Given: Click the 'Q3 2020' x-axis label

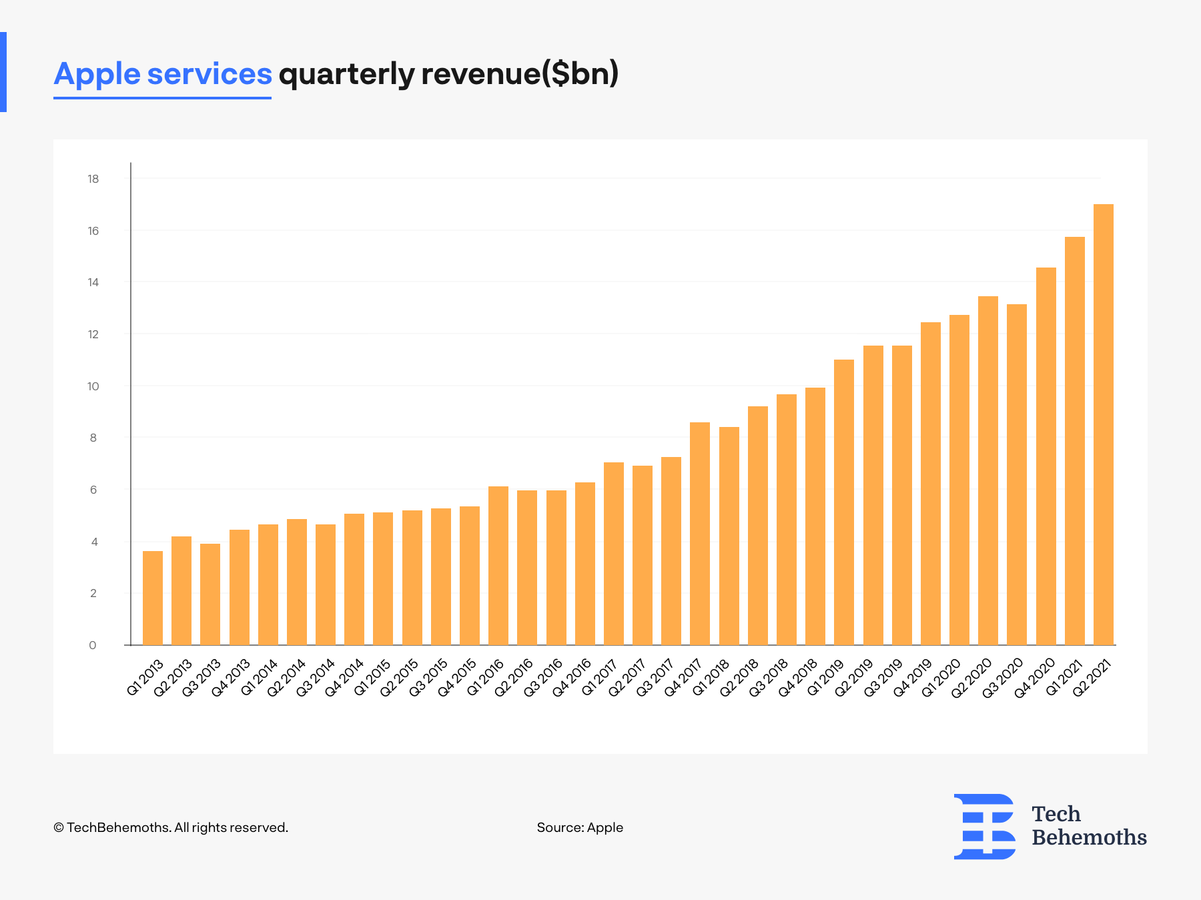Looking at the screenshot, I should click(1003, 678).
